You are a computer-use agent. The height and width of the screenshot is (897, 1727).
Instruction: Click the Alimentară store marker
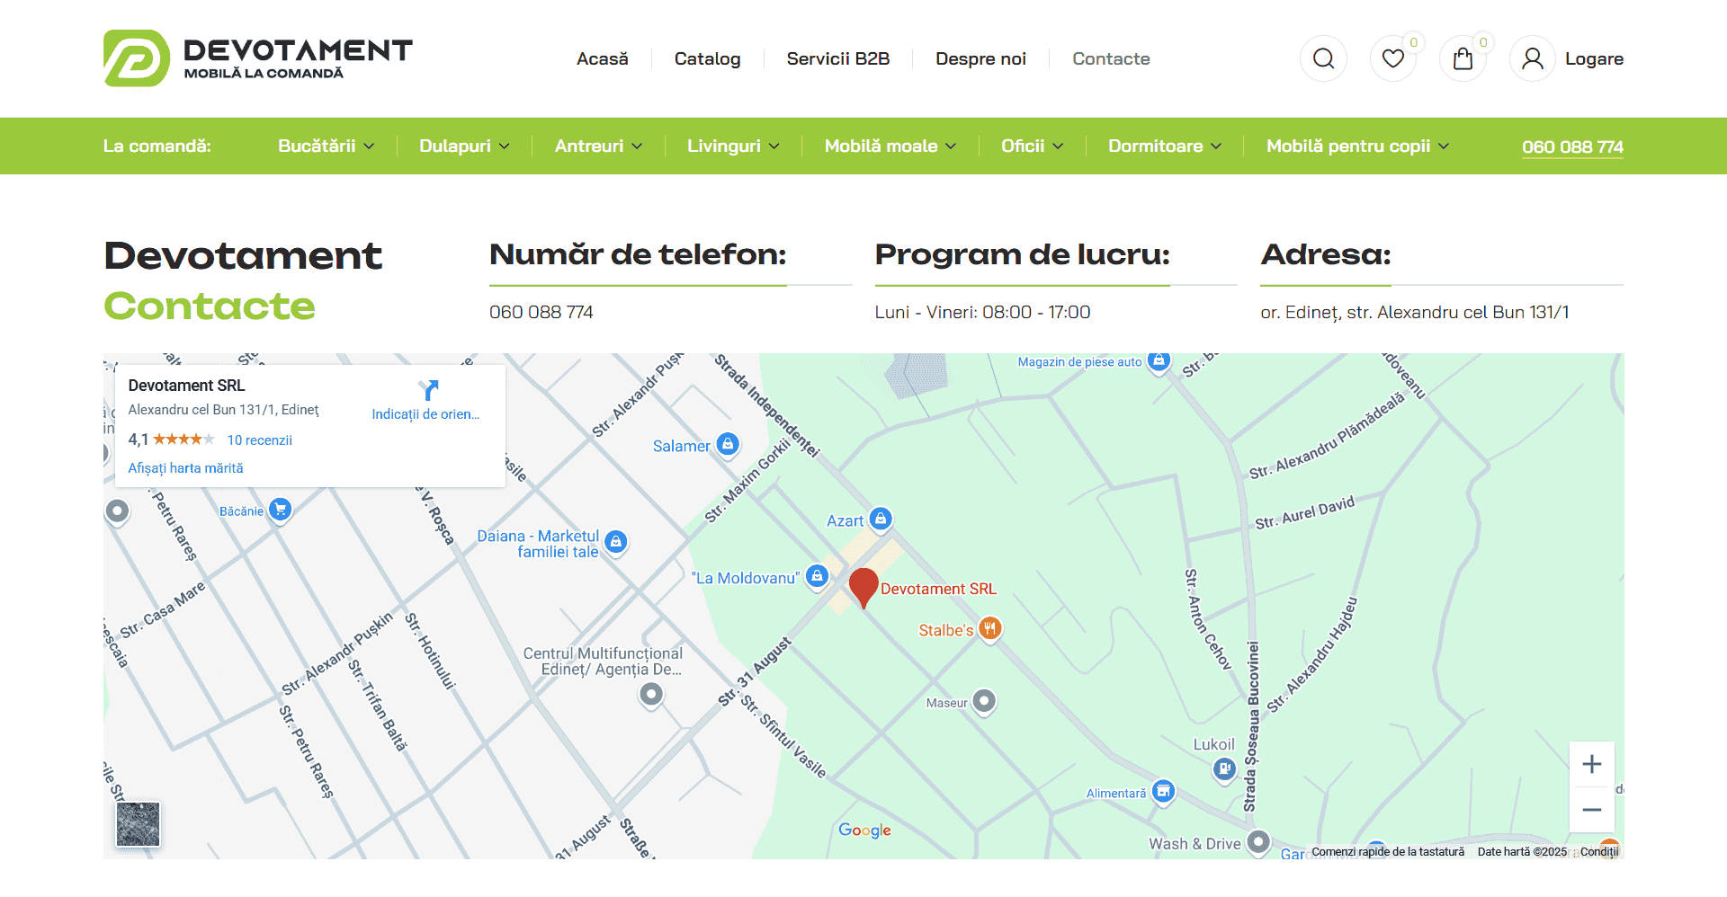[1164, 792]
